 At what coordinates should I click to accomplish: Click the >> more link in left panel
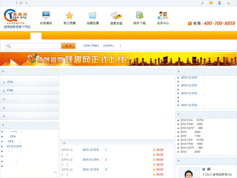click(56, 172)
